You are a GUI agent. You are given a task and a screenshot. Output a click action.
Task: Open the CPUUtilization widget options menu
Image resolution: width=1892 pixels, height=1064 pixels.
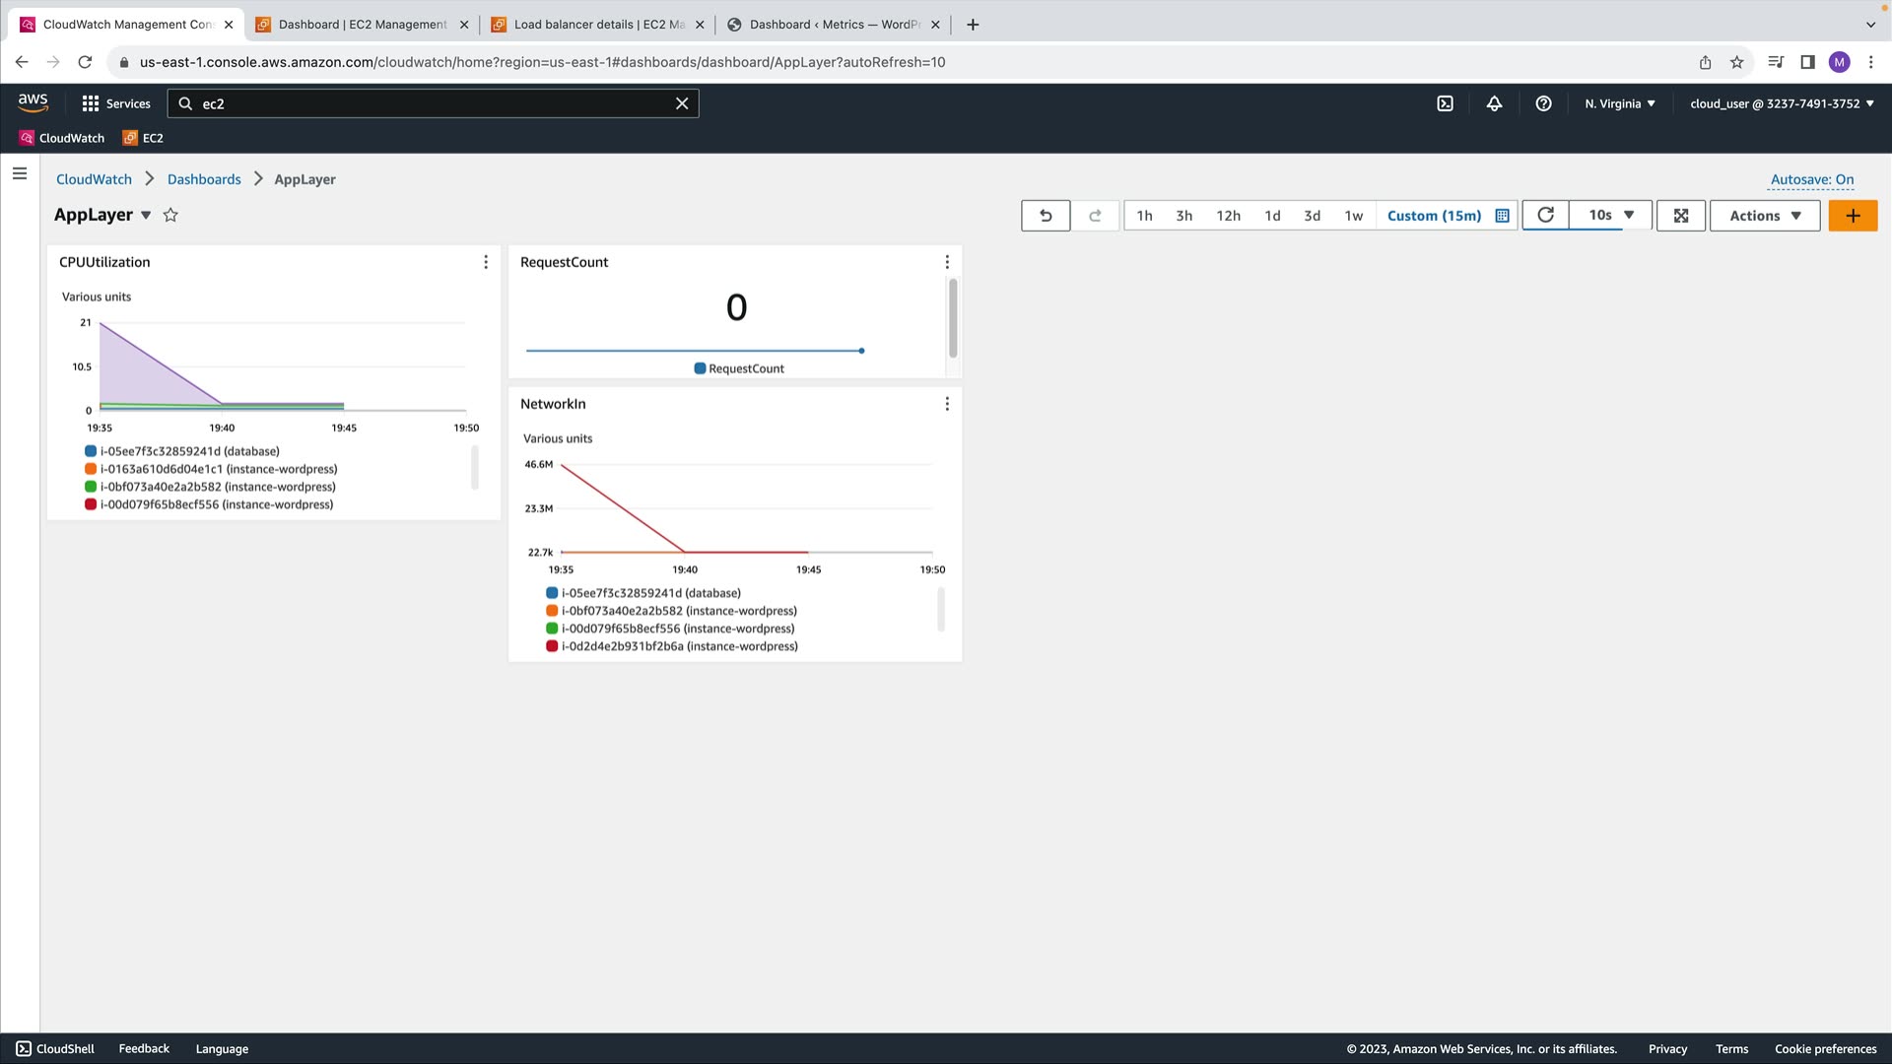[486, 262]
